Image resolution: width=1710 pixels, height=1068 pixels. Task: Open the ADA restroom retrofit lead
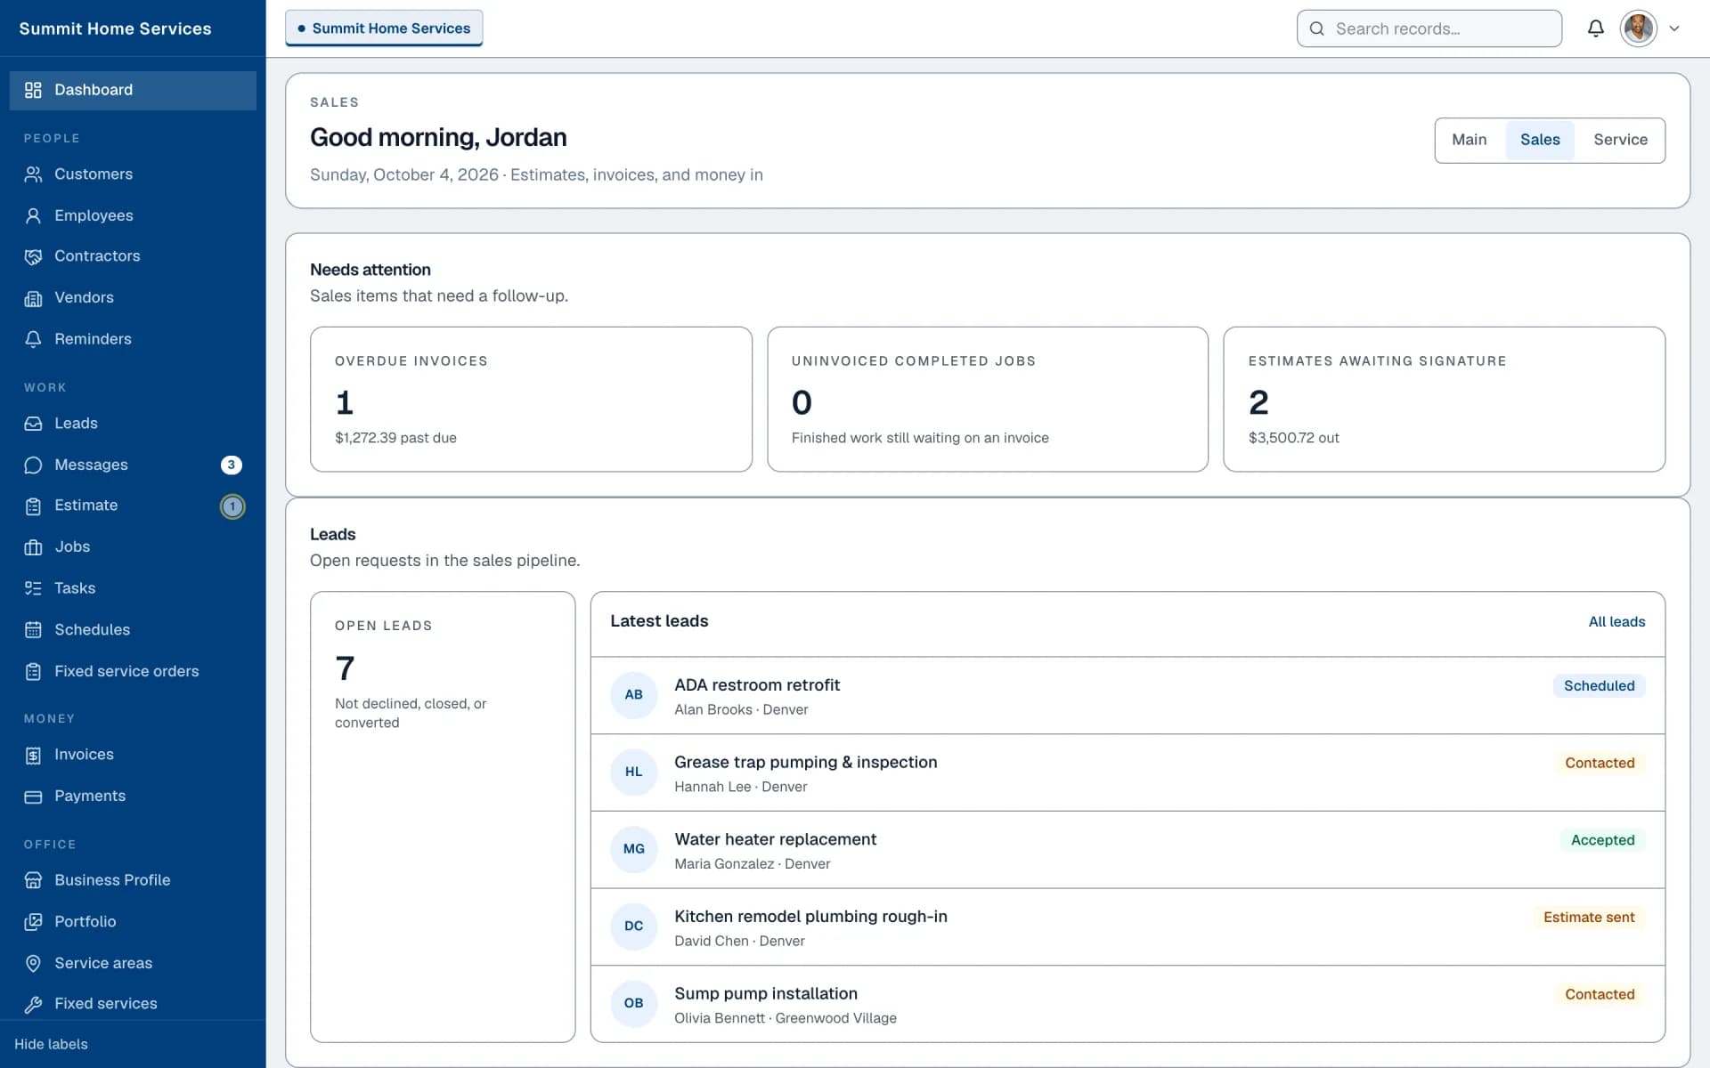[1128, 696]
